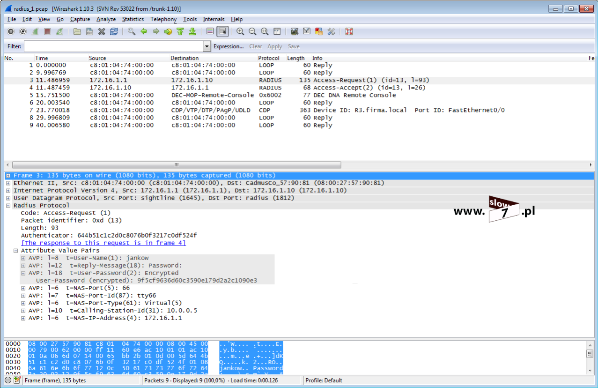
Task: Edit capture file comments status icon
Action: [x=17, y=380]
